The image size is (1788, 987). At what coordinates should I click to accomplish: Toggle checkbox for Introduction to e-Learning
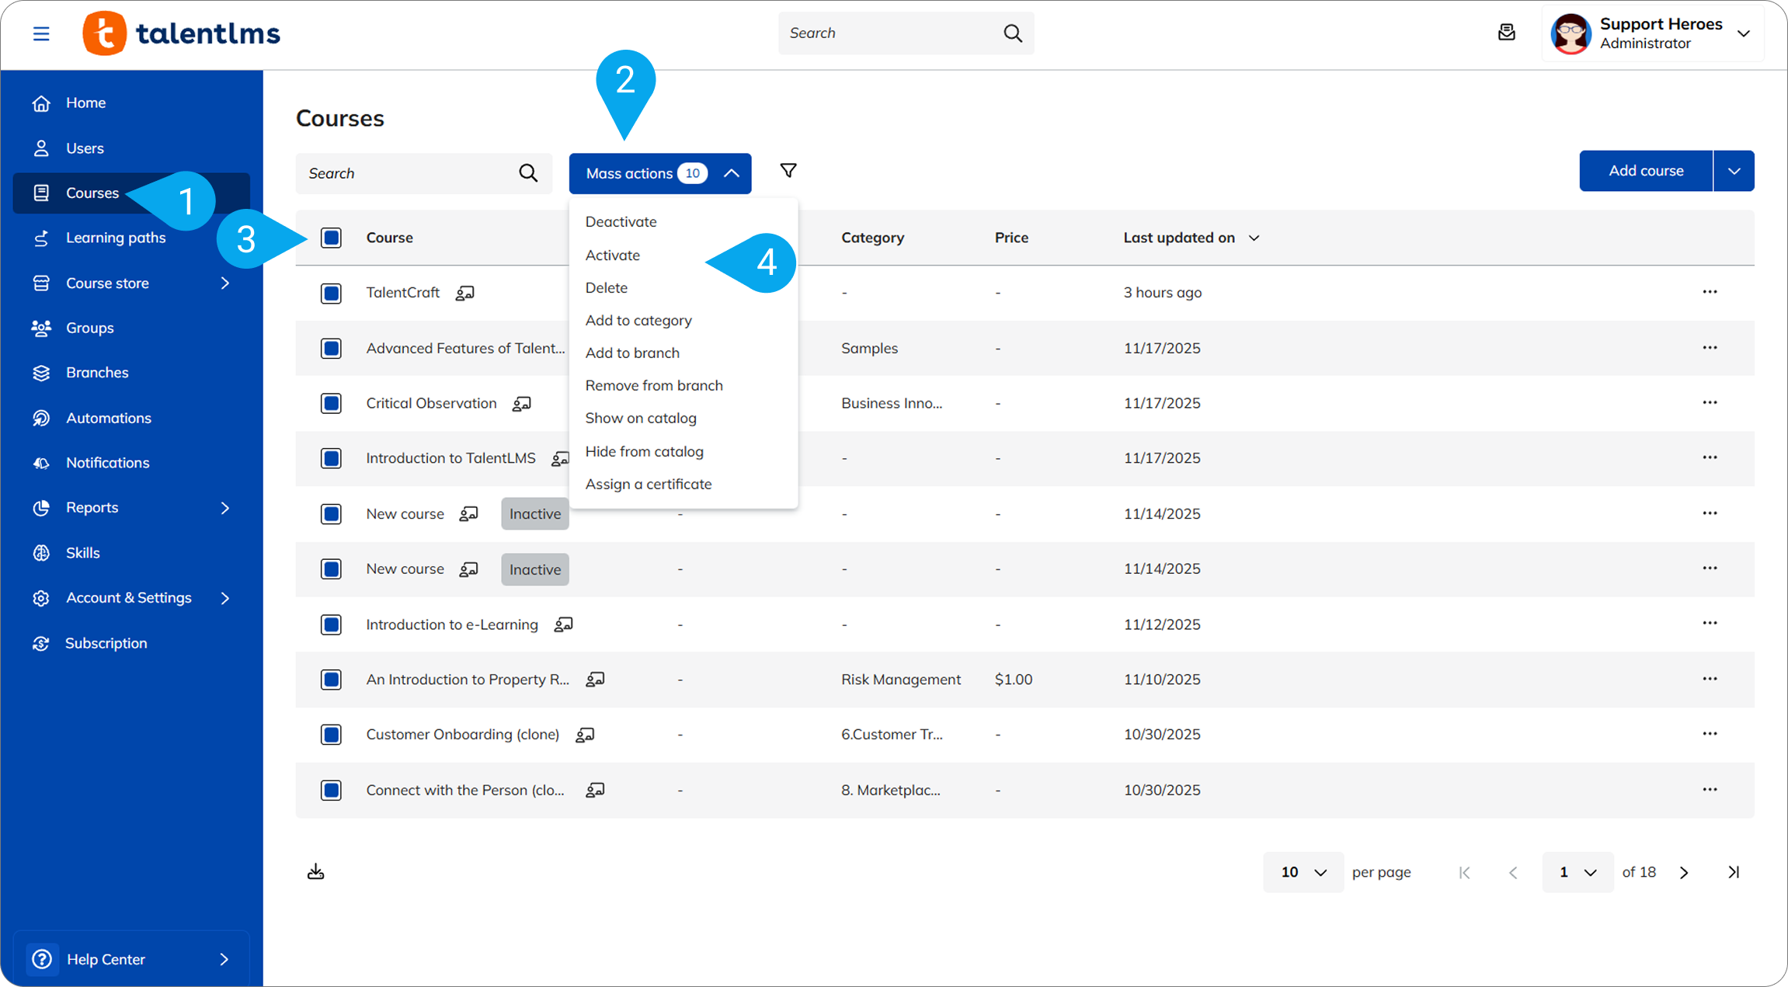(x=332, y=624)
